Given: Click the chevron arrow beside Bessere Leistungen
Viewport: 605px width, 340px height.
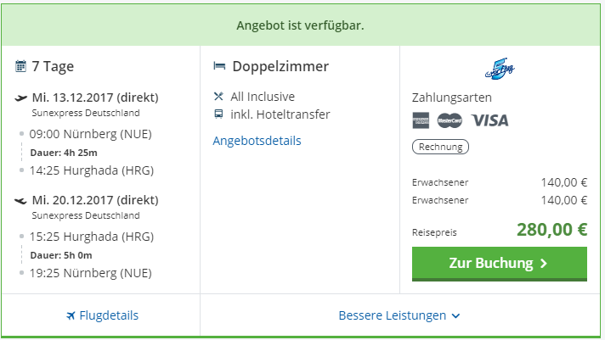Looking at the screenshot, I should (x=456, y=316).
